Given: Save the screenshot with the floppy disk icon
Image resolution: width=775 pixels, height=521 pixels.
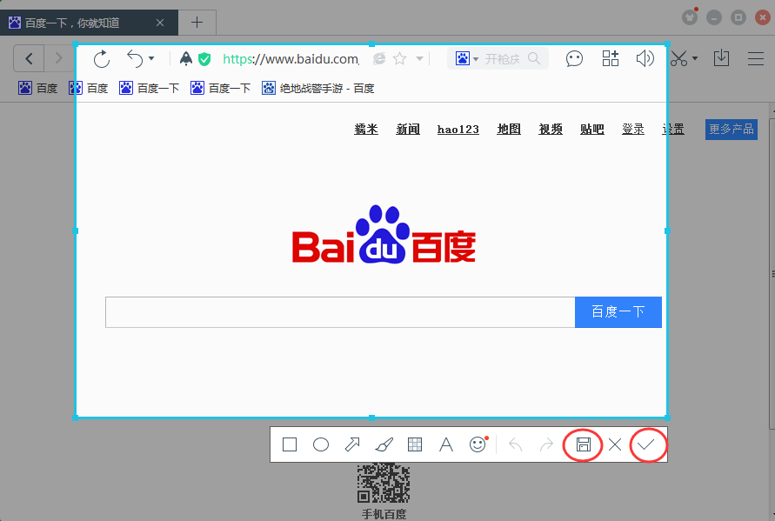Looking at the screenshot, I should 583,444.
